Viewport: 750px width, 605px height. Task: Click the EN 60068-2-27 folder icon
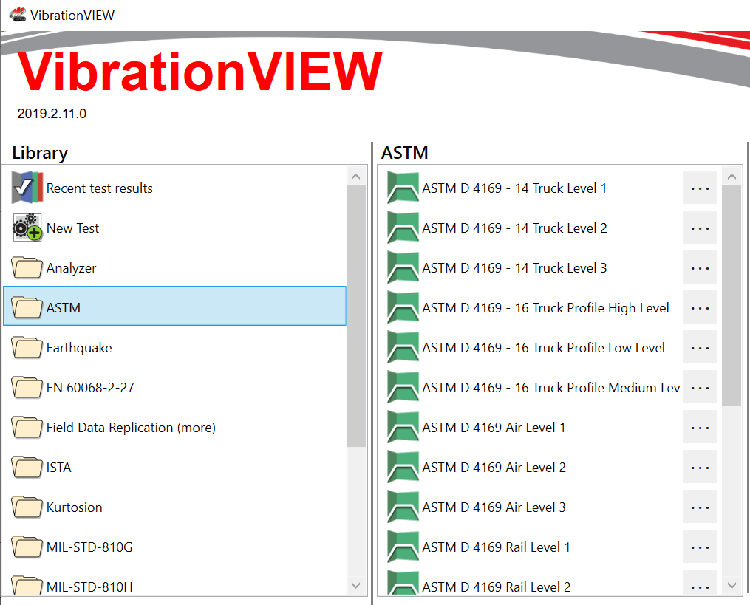(27, 387)
